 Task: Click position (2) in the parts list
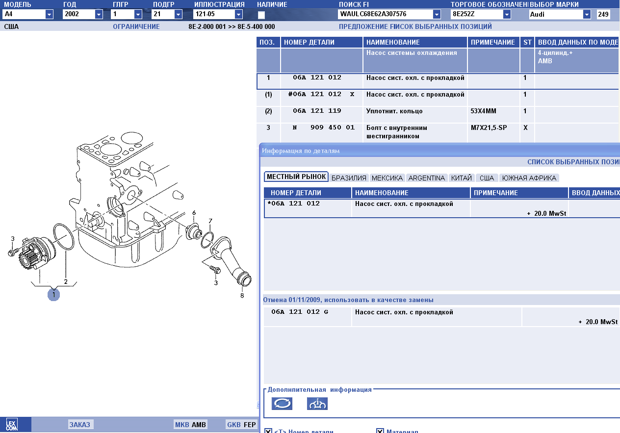268,111
